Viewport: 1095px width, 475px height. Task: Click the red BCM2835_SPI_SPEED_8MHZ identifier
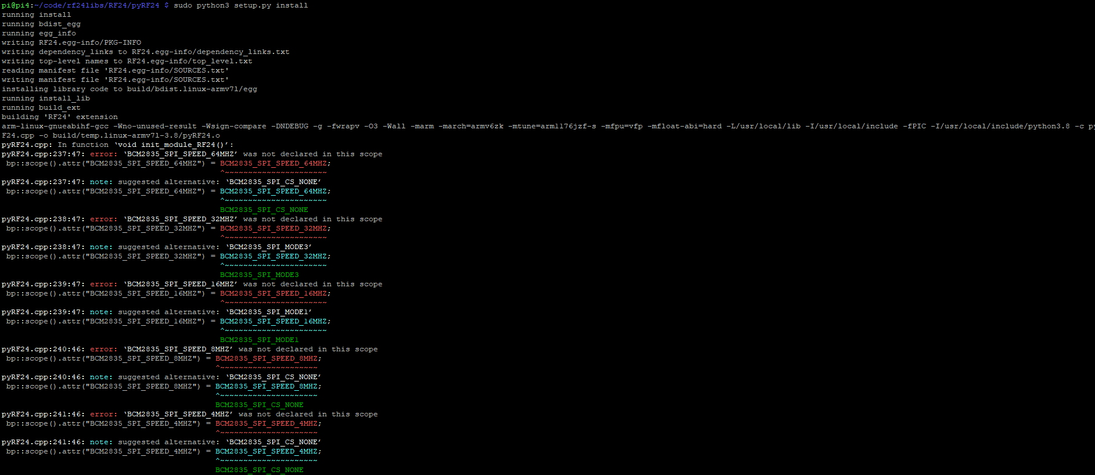[266, 358]
